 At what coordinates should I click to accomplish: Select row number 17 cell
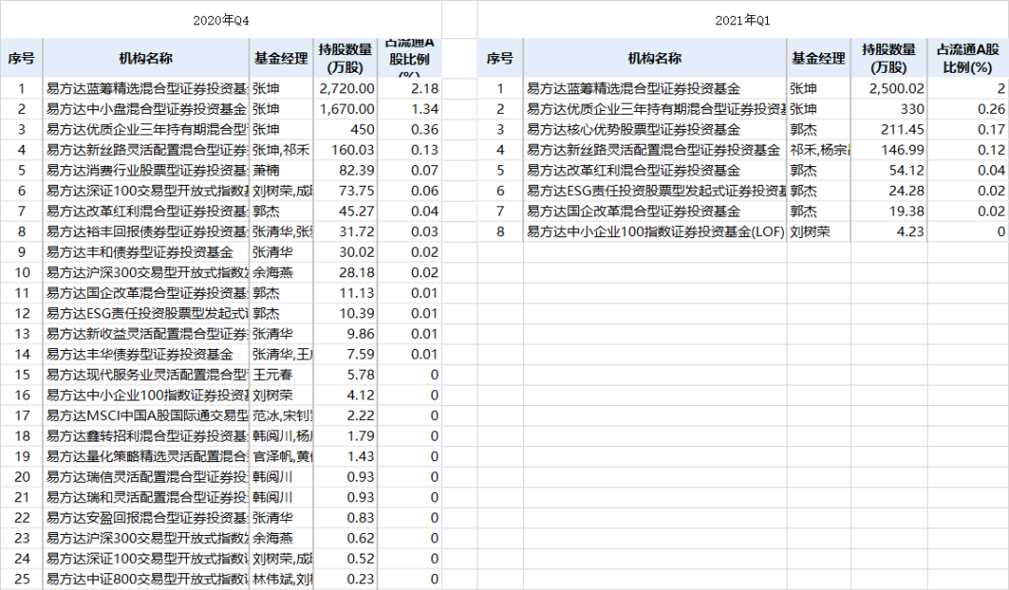click(x=21, y=416)
